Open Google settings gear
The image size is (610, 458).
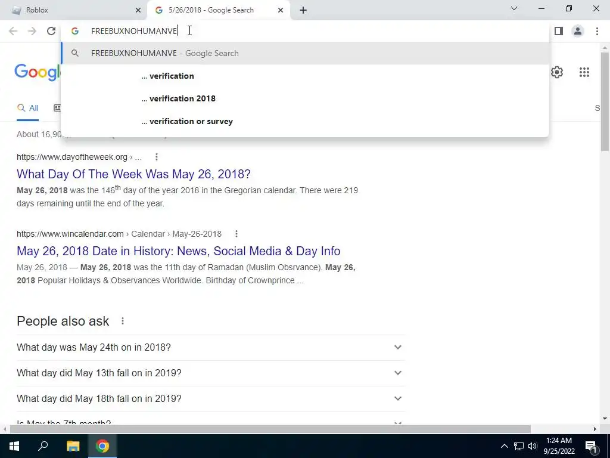click(x=557, y=72)
